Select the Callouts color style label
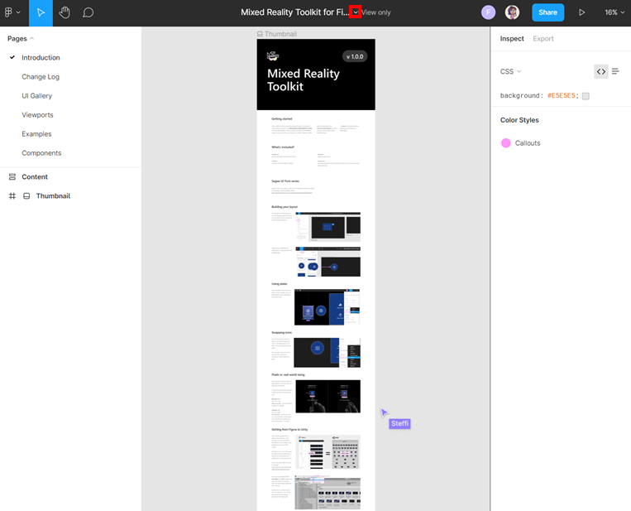 click(x=527, y=143)
